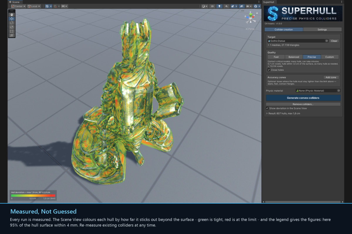
Task: Click the green Y axis cone of orientation gizmo
Action: [251, 15]
